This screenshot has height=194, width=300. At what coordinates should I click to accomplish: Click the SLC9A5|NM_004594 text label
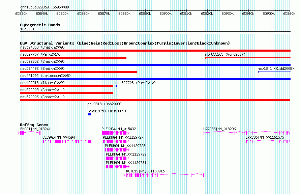click(x=59, y=137)
